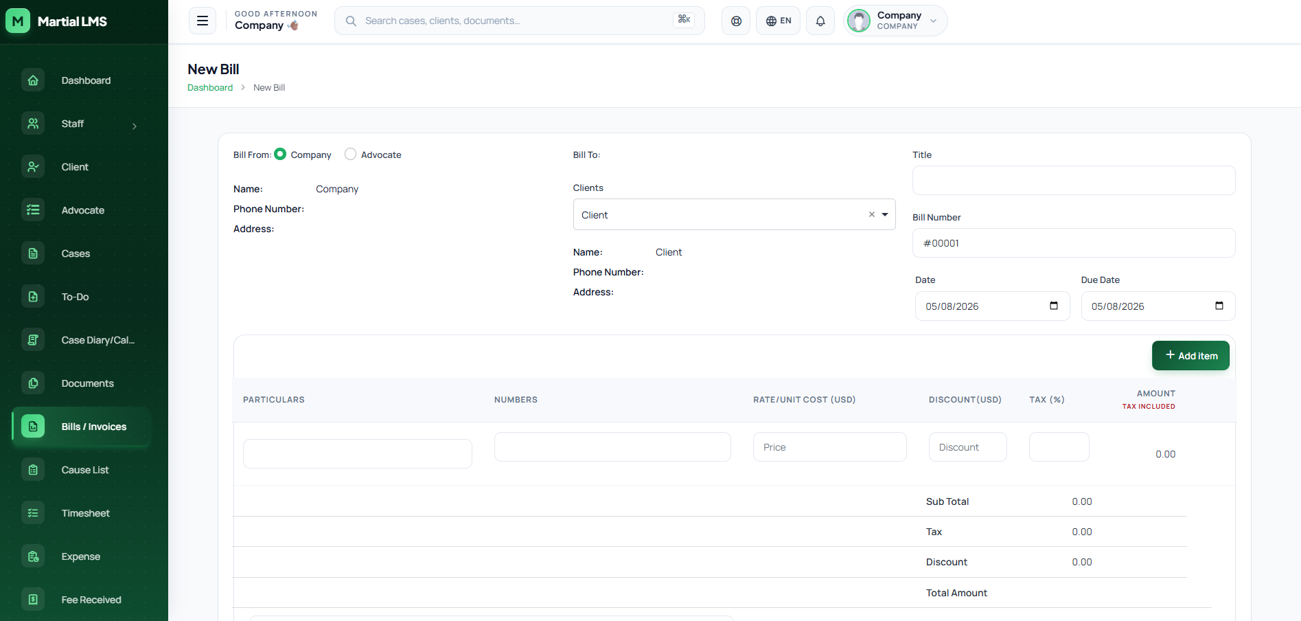The image size is (1301, 621).
Task: Click the Add item button
Action: [1190, 355]
